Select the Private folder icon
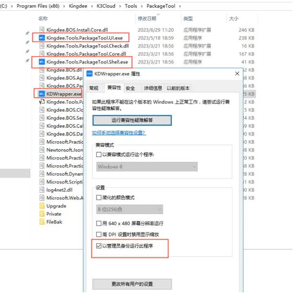The height and width of the screenshot is (293, 293). pos(42,214)
